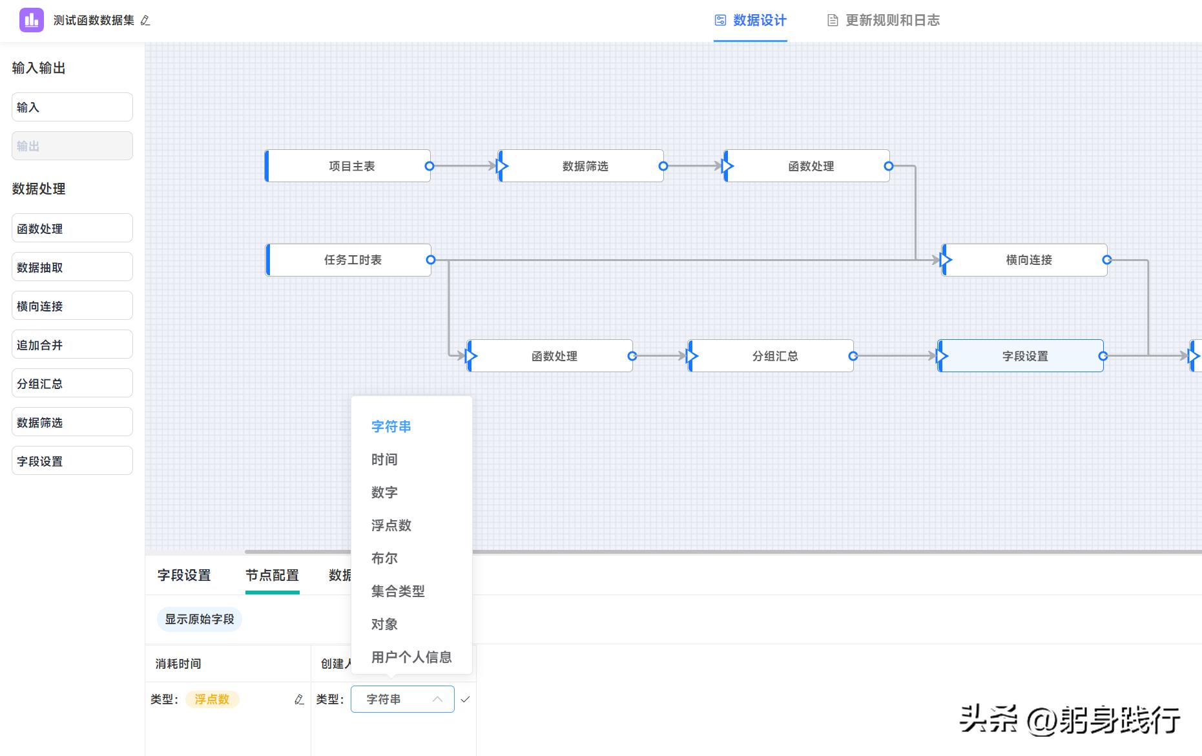This screenshot has height=756, width=1202.
Task: Click input port of 字段设置 node
Action: pos(942,355)
